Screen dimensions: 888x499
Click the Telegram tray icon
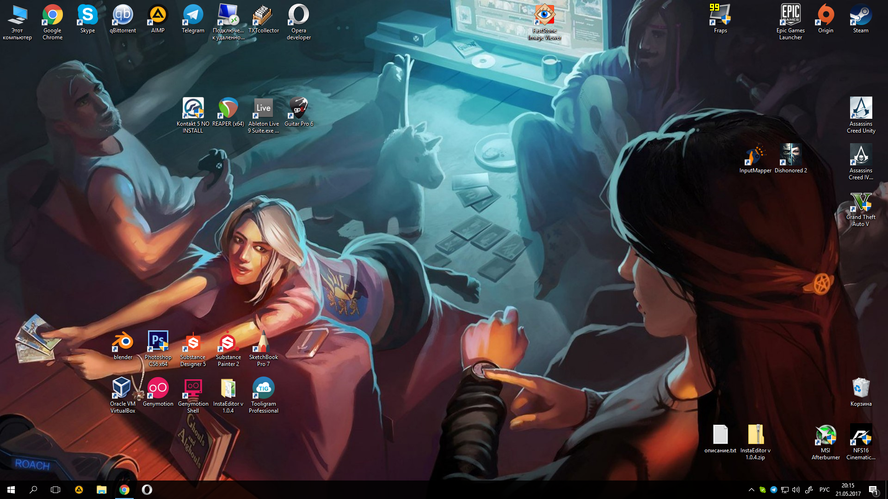(x=774, y=490)
